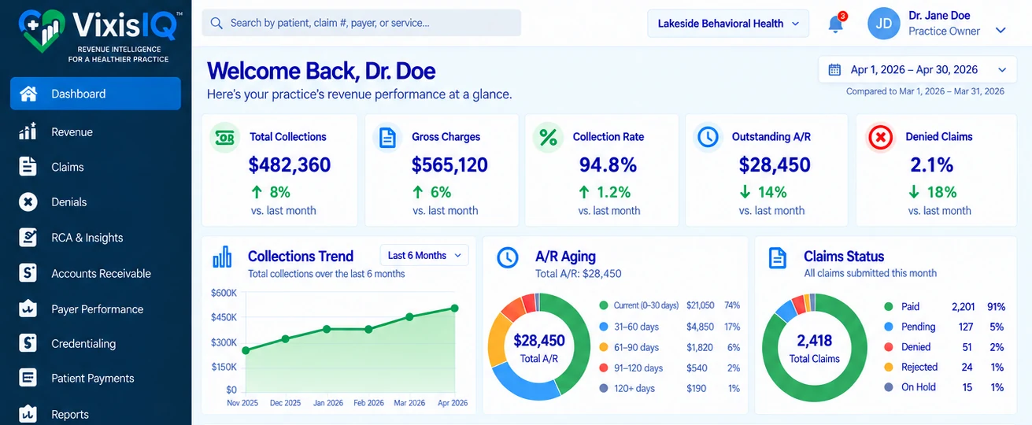Click the 120+ days legend dot
This screenshot has height=425, width=1032.
coord(604,388)
